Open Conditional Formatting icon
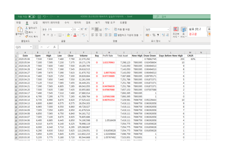 point(176,29)
